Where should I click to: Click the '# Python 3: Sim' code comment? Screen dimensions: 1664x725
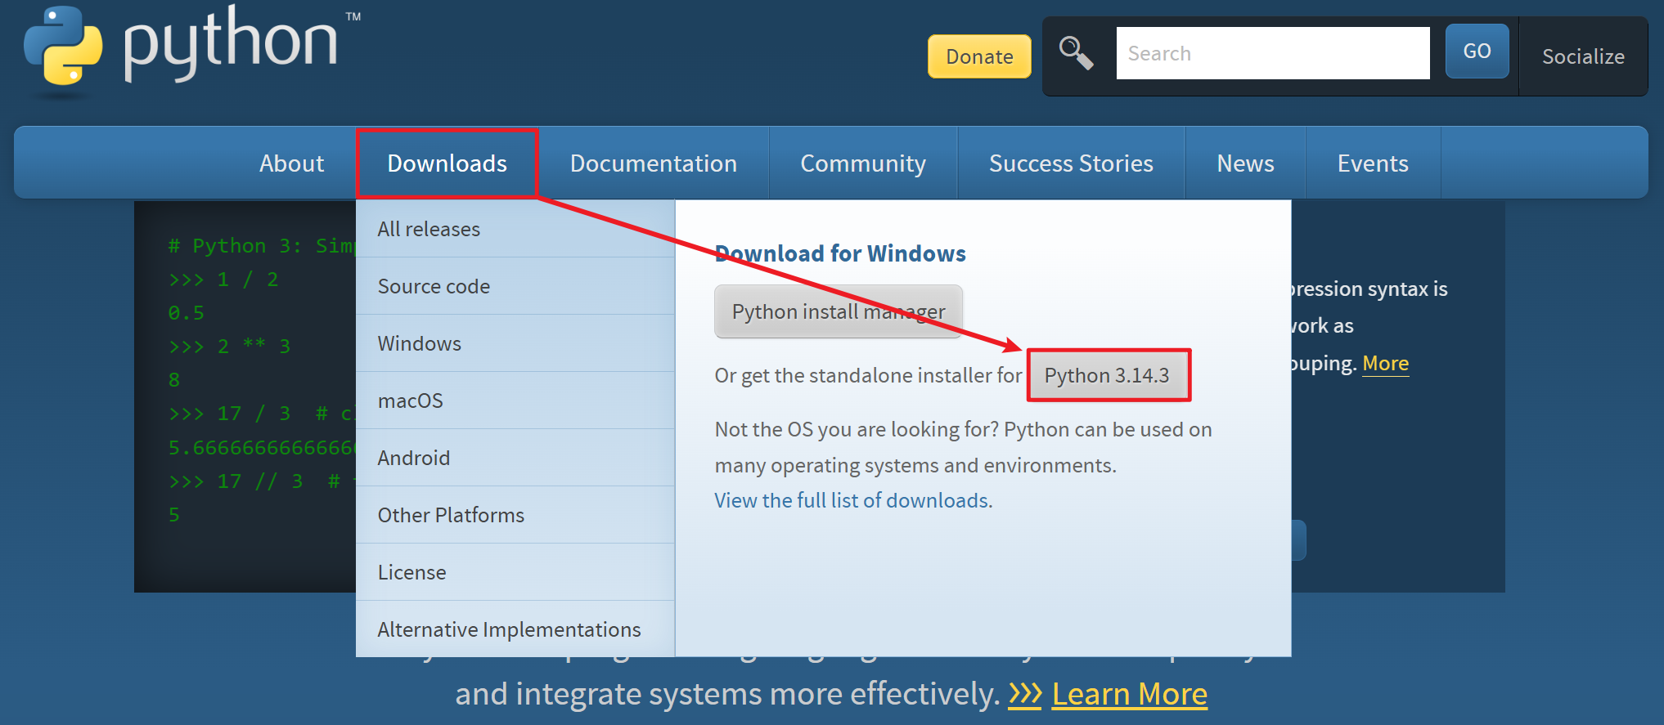click(262, 246)
